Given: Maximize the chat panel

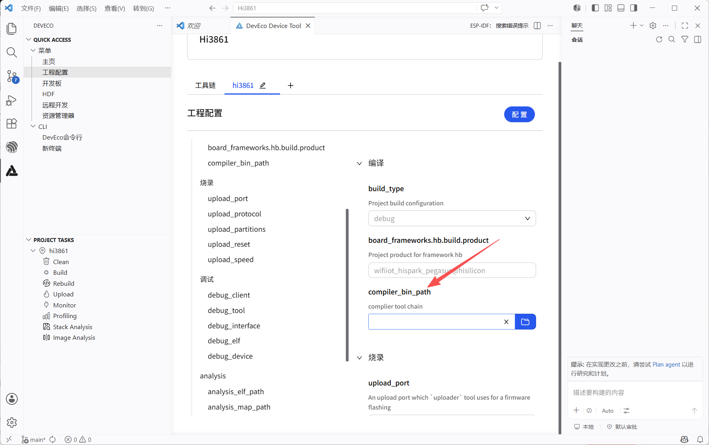Looking at the screenshot, I should (685, 26).
